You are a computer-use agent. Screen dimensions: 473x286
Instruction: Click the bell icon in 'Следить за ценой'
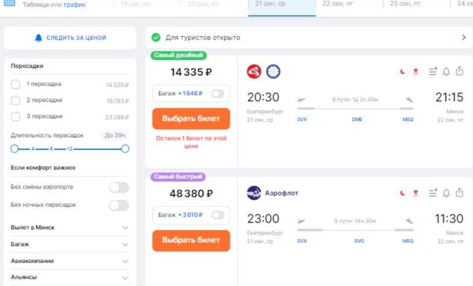(x=39, y=38)
